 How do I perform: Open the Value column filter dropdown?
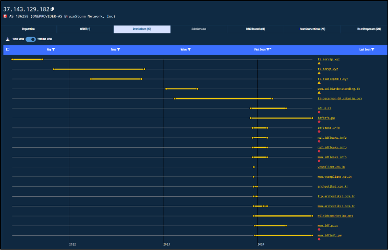(189, 49)
